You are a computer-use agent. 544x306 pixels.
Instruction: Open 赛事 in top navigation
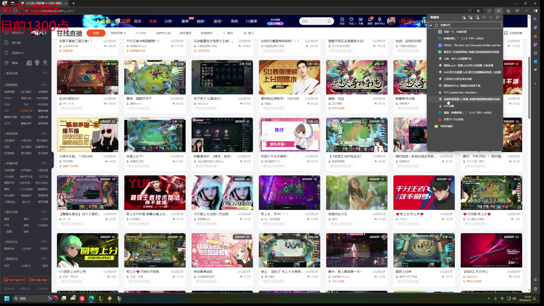click(185, 21)
